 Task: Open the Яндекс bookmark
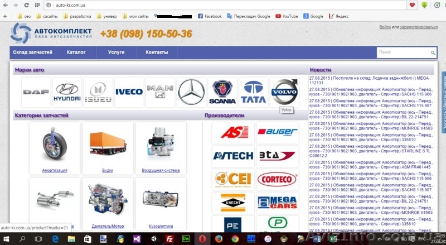(338, 16)
